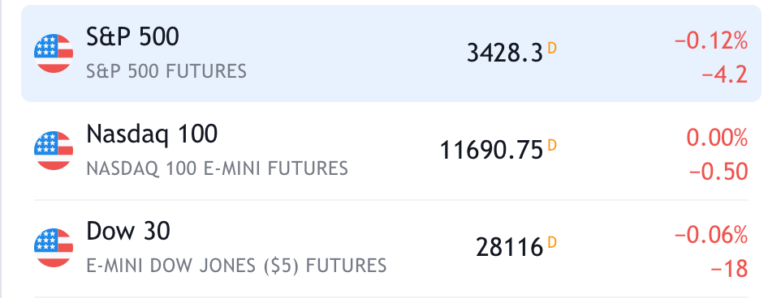The height and width of the screenshot is (298, 781).
Task: Click the NASDAQ 100 E-MINI FUTURES description
Action: [217, 169]
